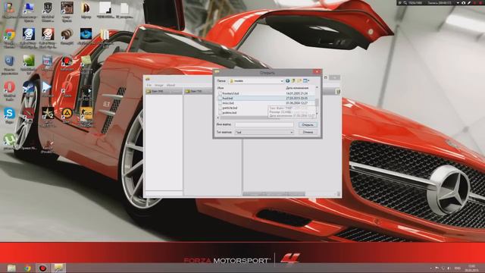Open the blue play-arrow desktop shortcut
The width and height of the screenshot is (485, 273).
[48, 87]
